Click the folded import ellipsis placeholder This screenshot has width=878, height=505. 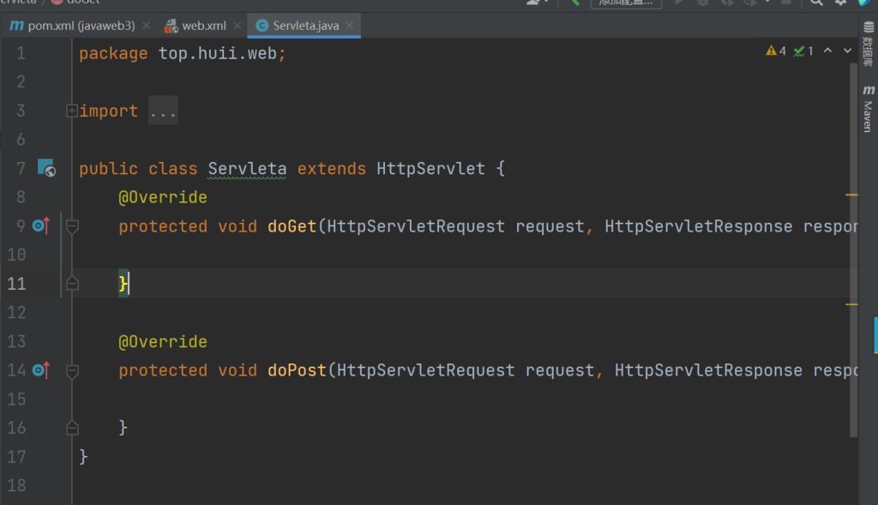point(163,111)
